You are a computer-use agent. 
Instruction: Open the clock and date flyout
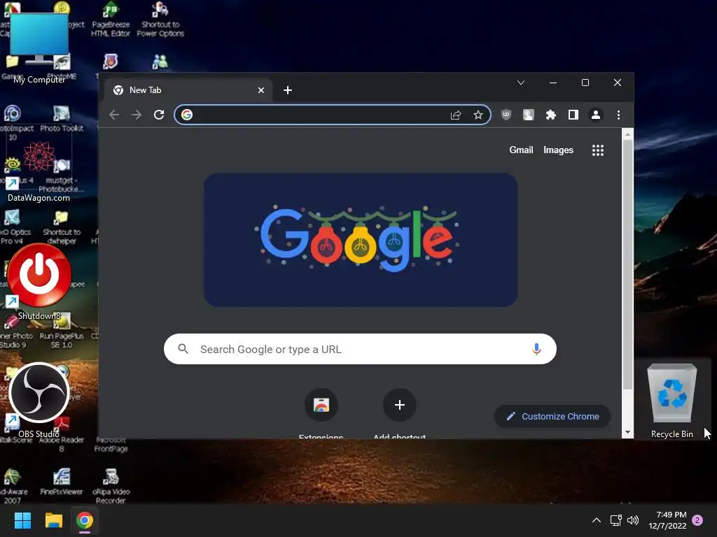(x=667, y=520)
